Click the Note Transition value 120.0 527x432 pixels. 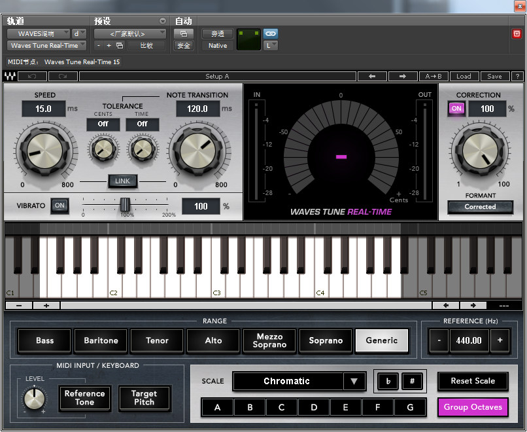(197, 109)
